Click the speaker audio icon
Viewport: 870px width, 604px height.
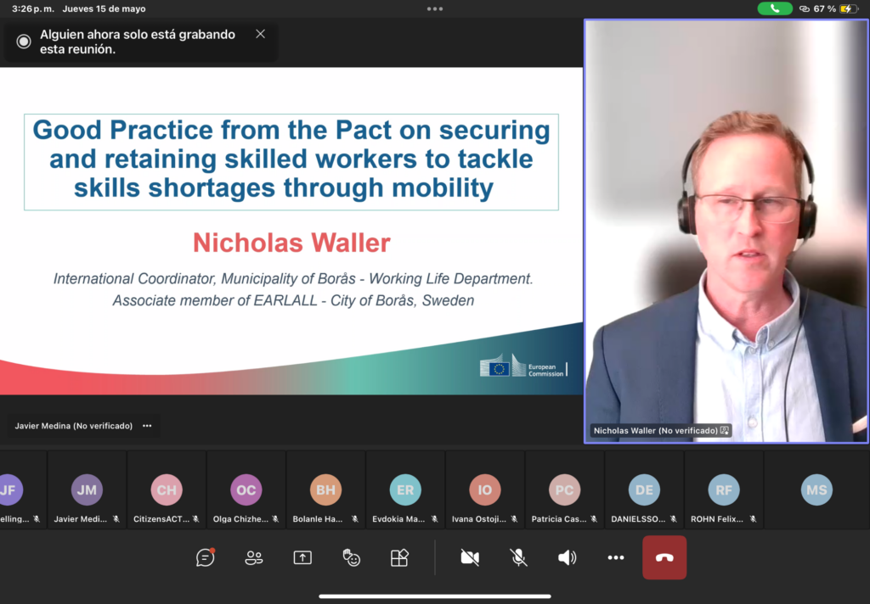(567, 557)
